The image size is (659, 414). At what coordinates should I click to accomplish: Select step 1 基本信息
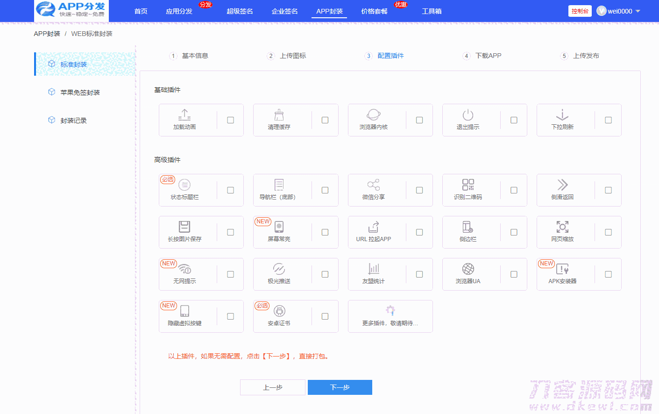point(189,56)
